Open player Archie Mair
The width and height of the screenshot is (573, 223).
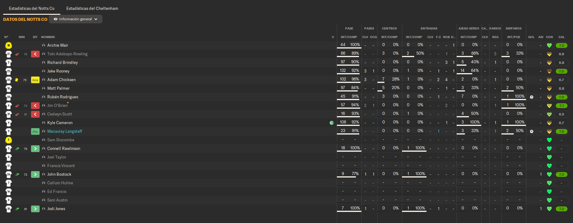(58, 45)
